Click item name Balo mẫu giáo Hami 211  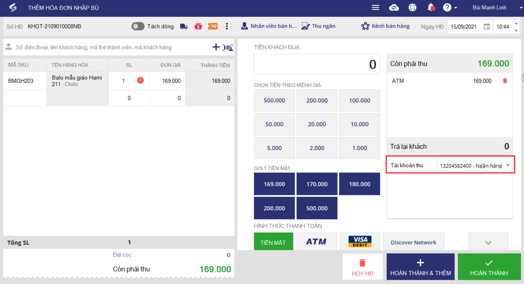coord(78,81)
